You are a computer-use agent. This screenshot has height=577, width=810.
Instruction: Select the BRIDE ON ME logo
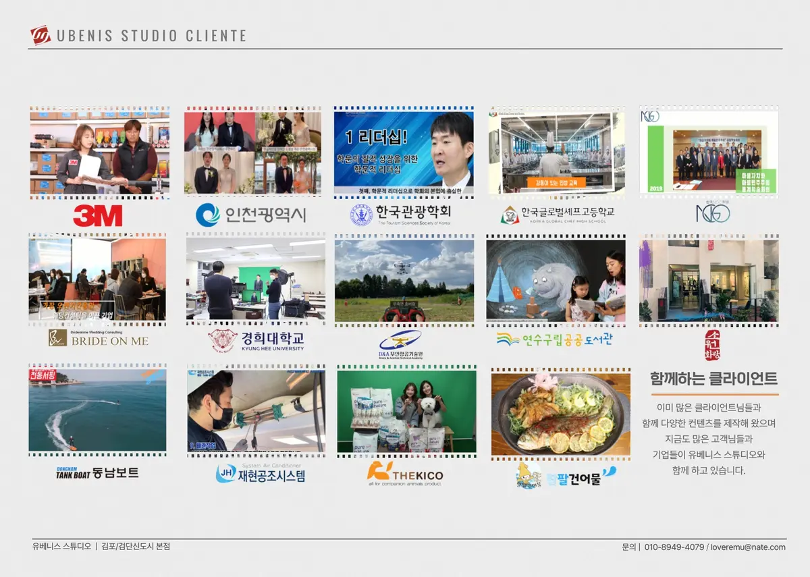99,338
